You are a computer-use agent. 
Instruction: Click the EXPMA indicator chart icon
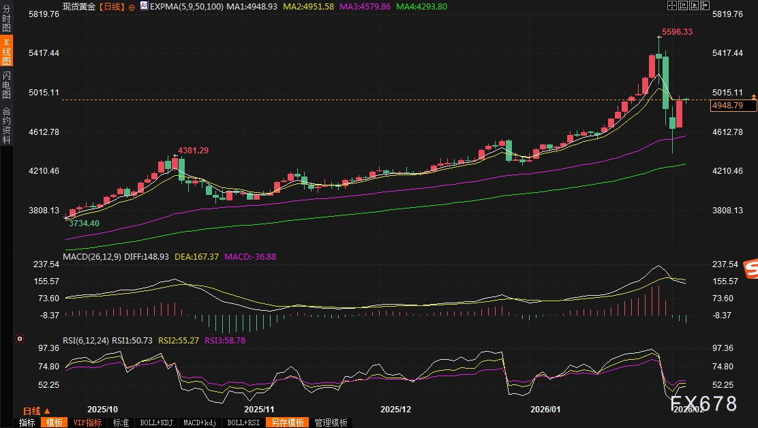143,5
